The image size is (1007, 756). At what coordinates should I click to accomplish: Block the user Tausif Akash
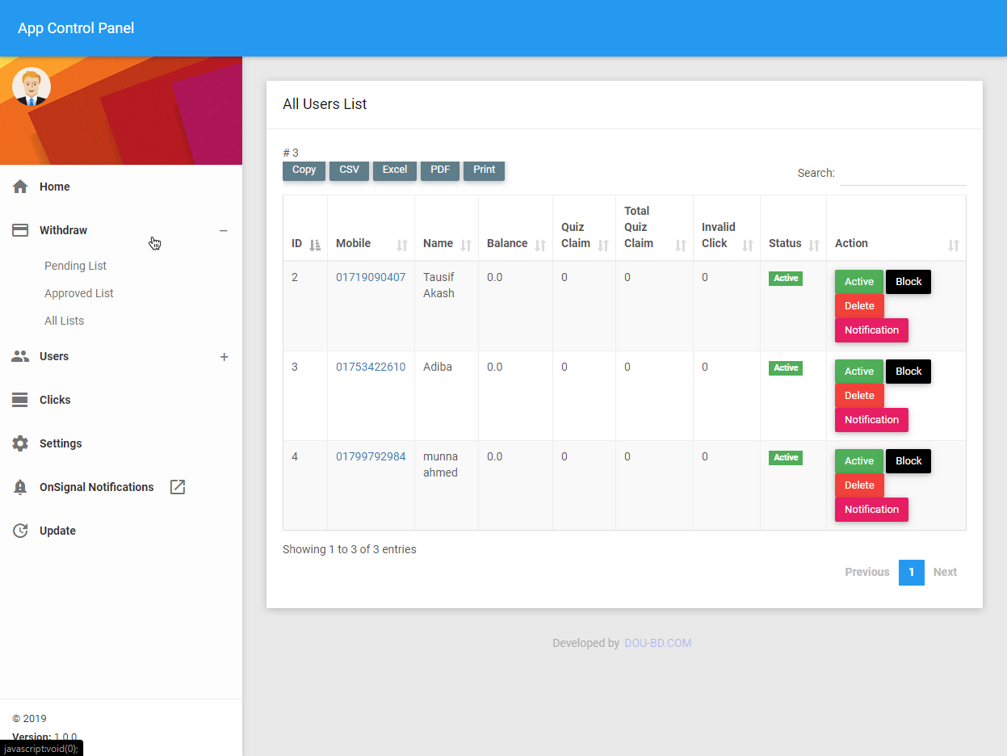pyautogui.click(x=908, y=282)
